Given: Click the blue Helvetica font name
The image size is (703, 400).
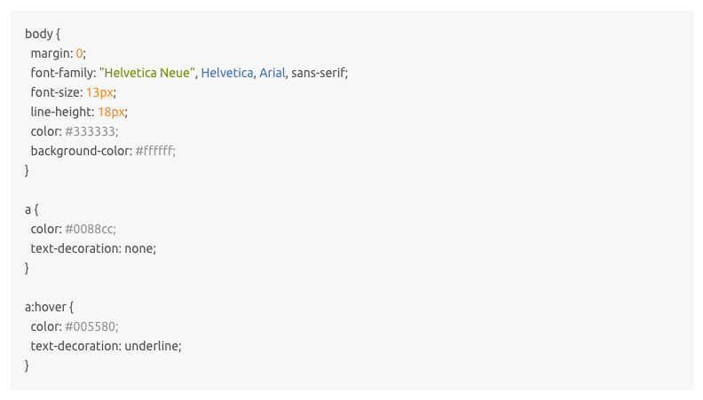Looking at the screenshot, I should pos(227,73).
